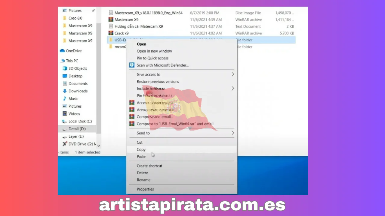The width and height of the screenshot is (385, 216).
Task: Click the date 6/7/2019 2:08 PM
Action: (x=204, y=13)
